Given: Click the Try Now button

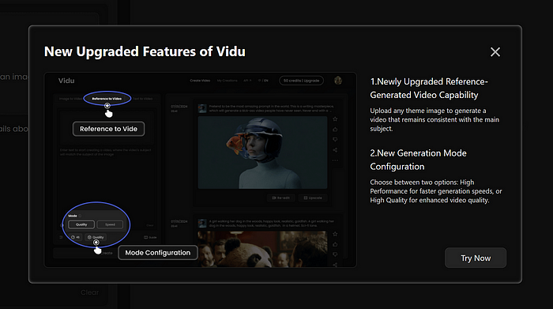Looking at the screenshot, I should (476, 258).
